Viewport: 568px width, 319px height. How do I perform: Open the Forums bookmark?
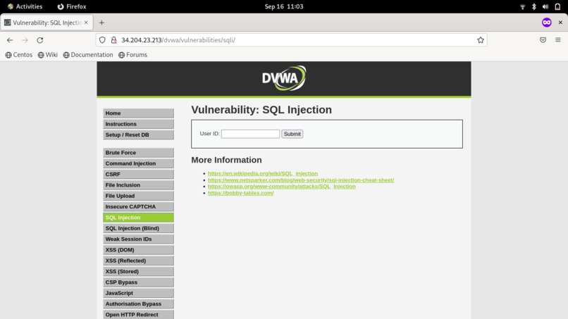click(x=132, y=55)
